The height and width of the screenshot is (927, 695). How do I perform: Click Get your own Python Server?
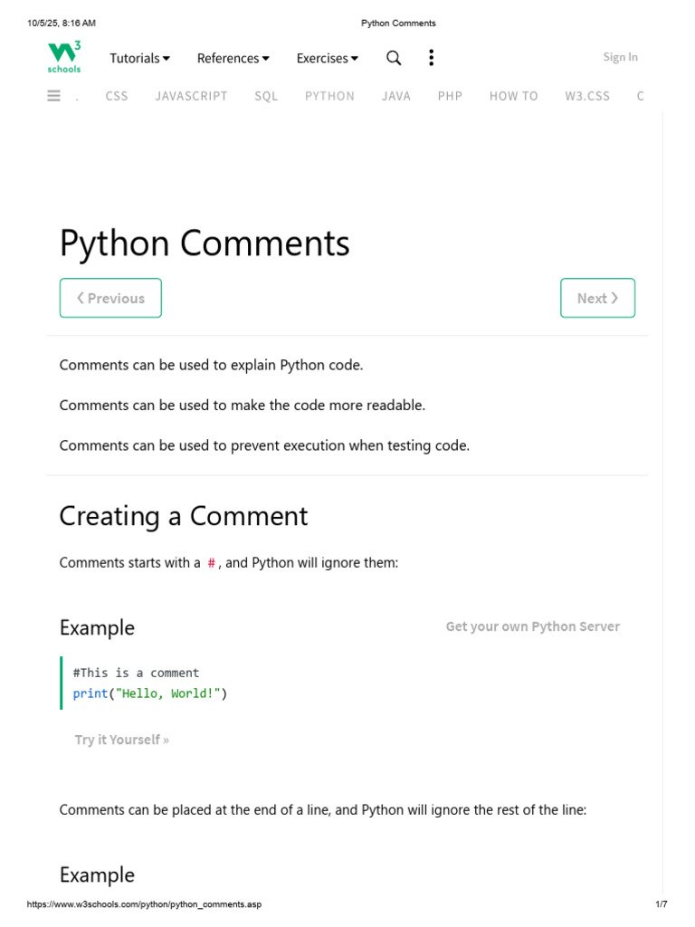tap(532, 626)
